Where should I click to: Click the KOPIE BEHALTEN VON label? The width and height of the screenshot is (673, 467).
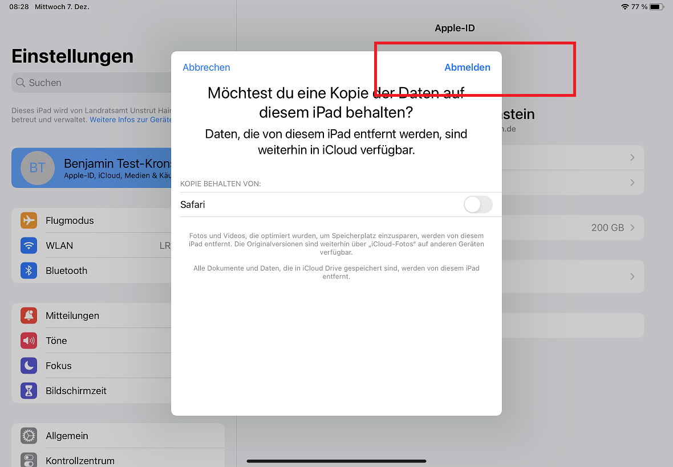[221, 184]
